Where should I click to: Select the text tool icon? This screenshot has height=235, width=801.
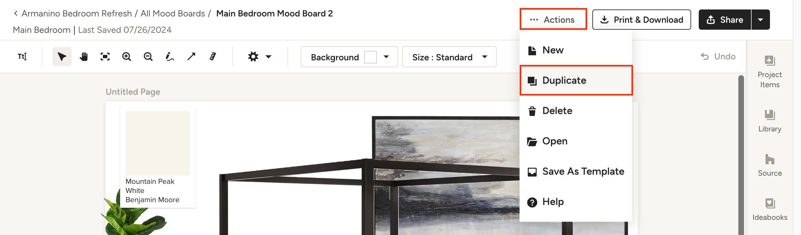(x=22, y=57)
